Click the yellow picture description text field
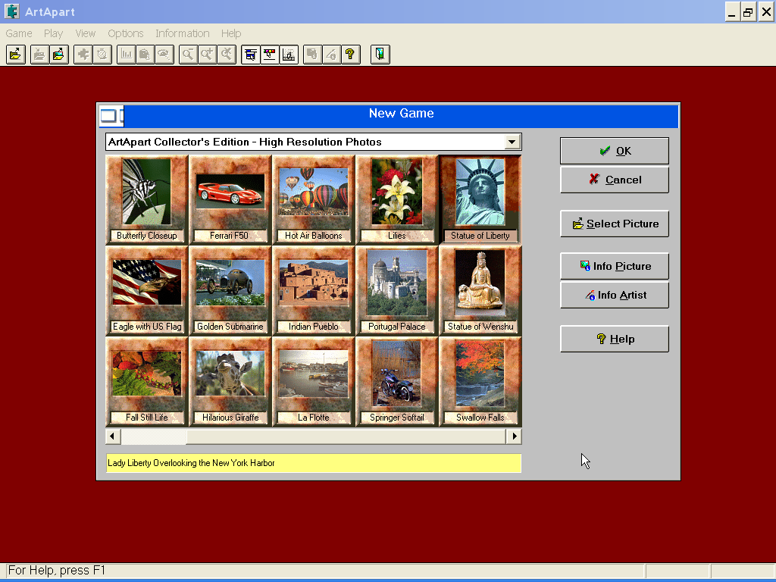 point(314,463)
